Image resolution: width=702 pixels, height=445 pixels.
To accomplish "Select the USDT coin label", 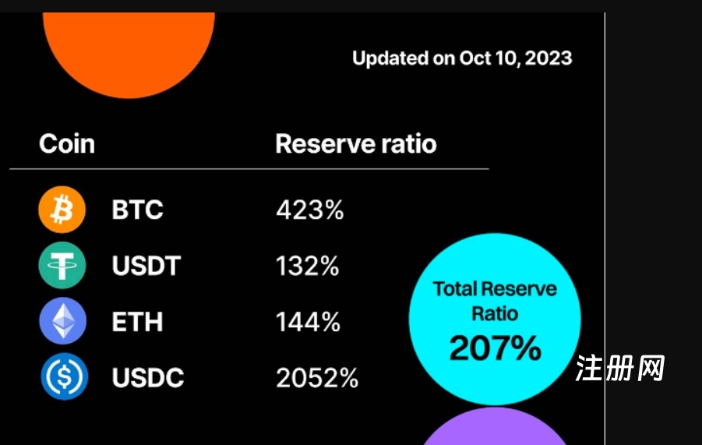I will [x=146, y=267].
